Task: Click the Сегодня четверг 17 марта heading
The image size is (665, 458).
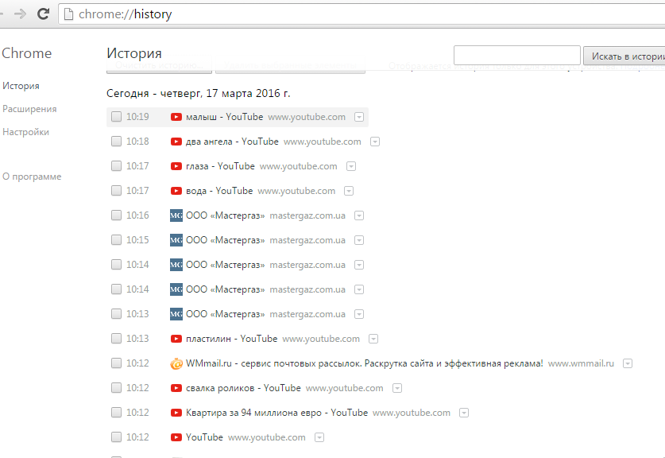Action: (x=198, y=93)
